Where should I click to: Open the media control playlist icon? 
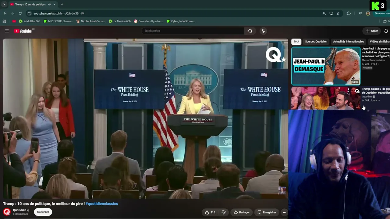(x=360, y=13)
